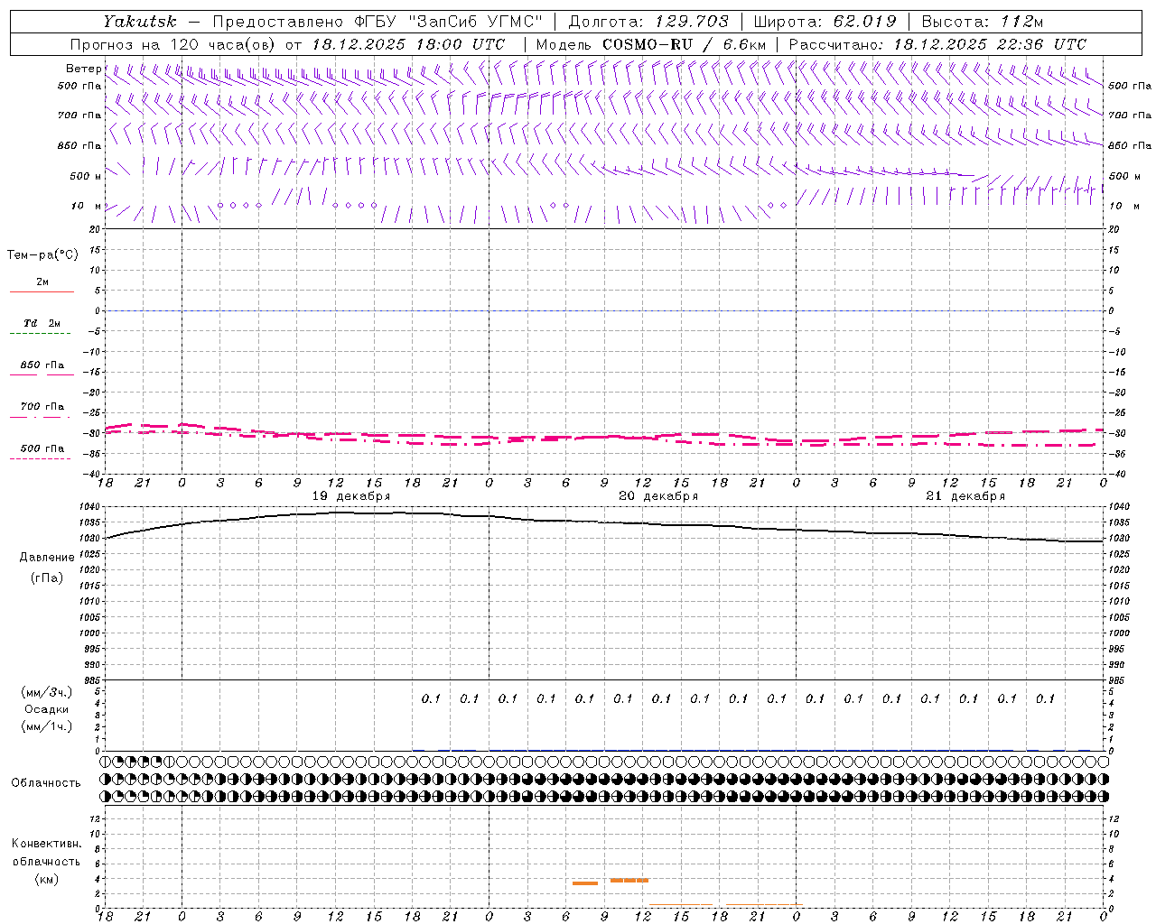Click the Широта: 62.019 latitude value
This screenshot has height=924, width=1156.
(825, 22)
